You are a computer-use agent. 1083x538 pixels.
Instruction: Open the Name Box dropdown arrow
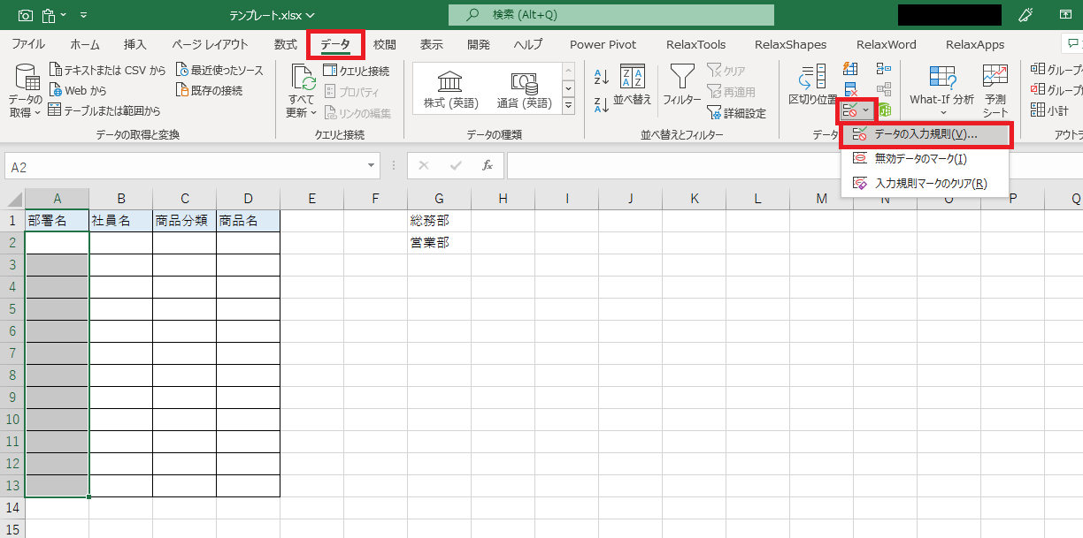click(x=373, y=166)
